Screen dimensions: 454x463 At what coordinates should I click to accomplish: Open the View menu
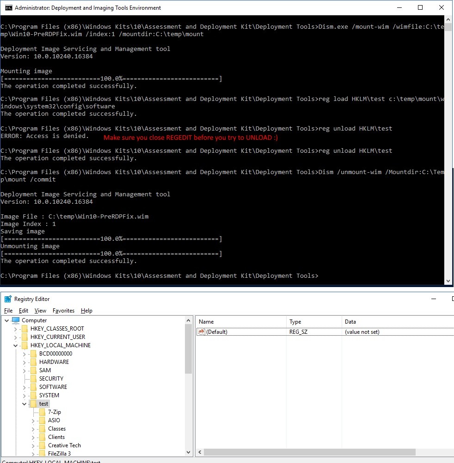click(40, 311)
